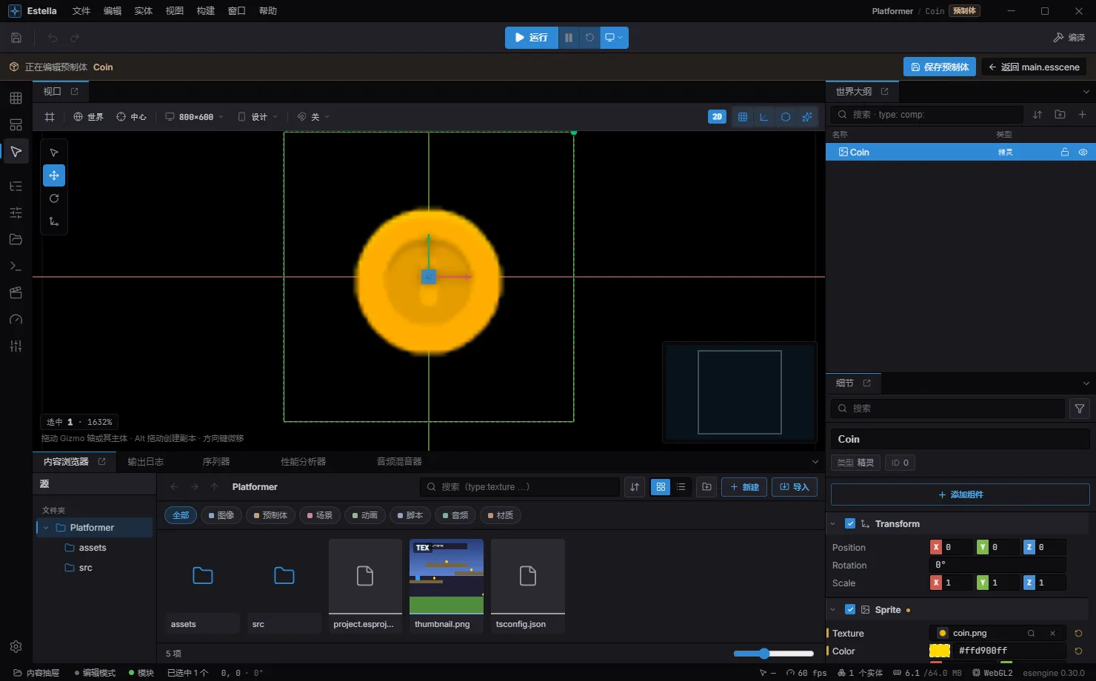Pause the running preview
The width and height of the screenshot is (1096, 681).
569,38
